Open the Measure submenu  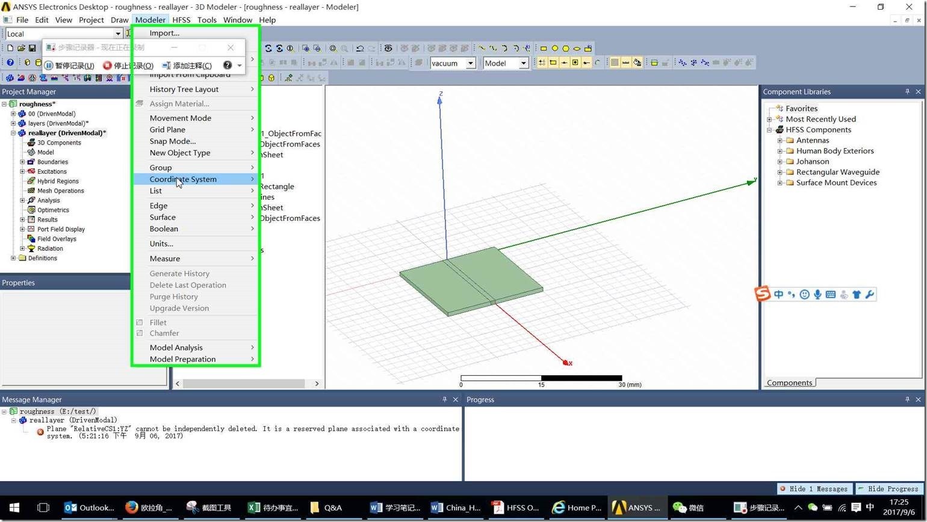pos(196,259)
